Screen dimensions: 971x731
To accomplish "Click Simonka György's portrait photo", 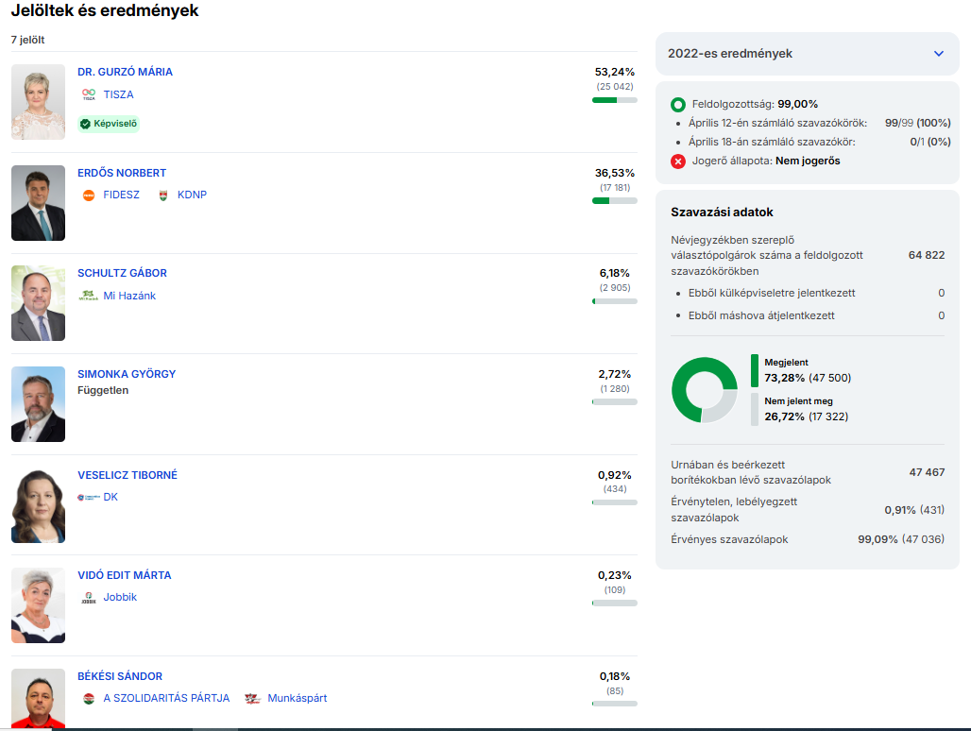I will [x=39, y=404].
